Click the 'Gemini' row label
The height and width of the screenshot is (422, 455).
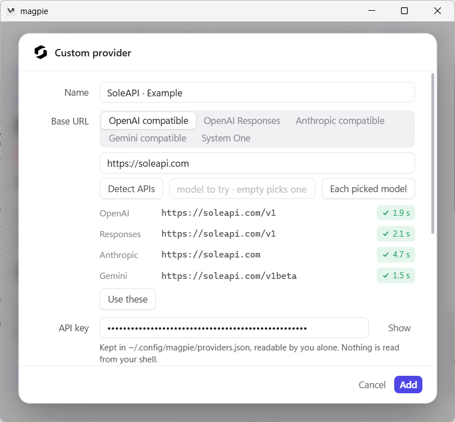(113, 276)
